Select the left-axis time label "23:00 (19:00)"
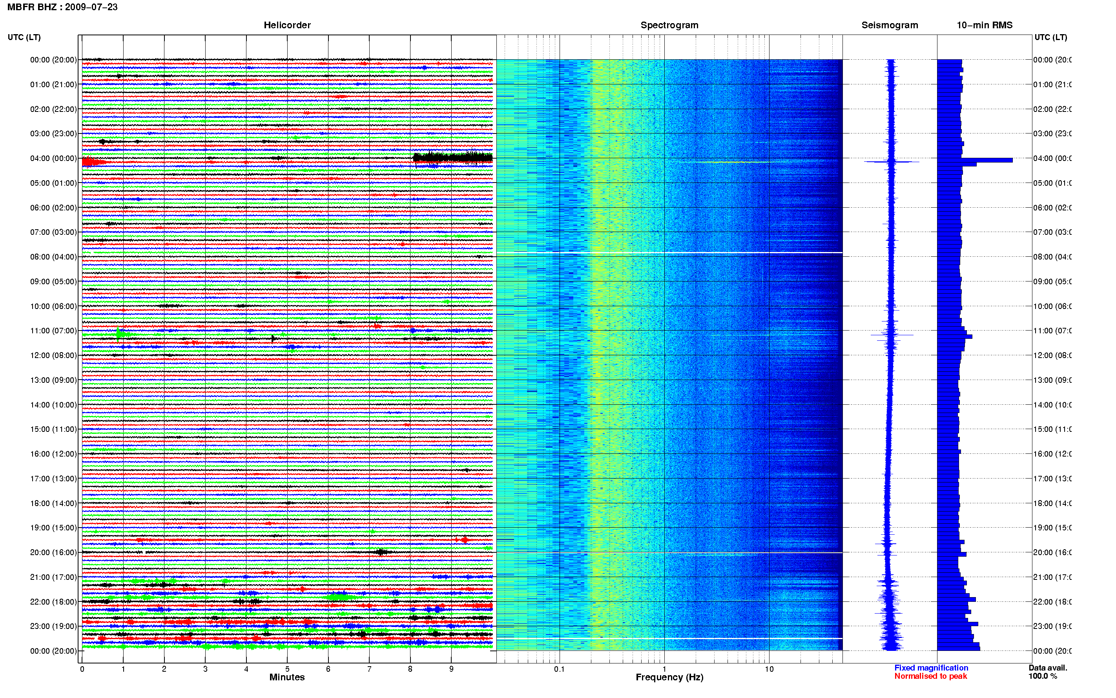 [x=53, y=627]
